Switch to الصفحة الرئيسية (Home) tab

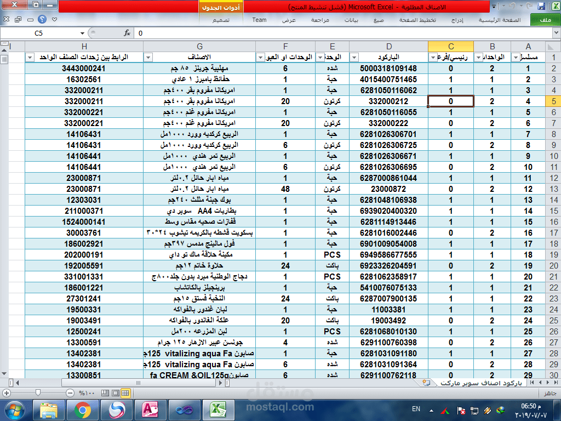point(500,20)
